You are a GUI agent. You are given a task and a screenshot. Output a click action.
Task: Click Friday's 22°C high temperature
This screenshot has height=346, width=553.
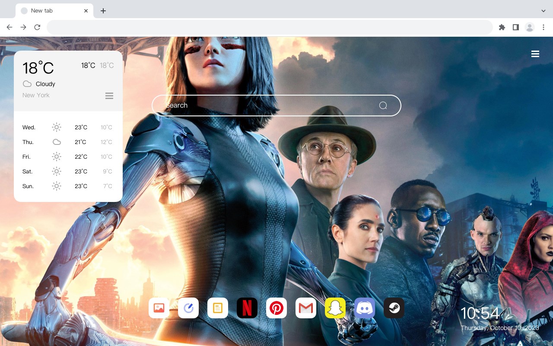[x=81, y=157]
